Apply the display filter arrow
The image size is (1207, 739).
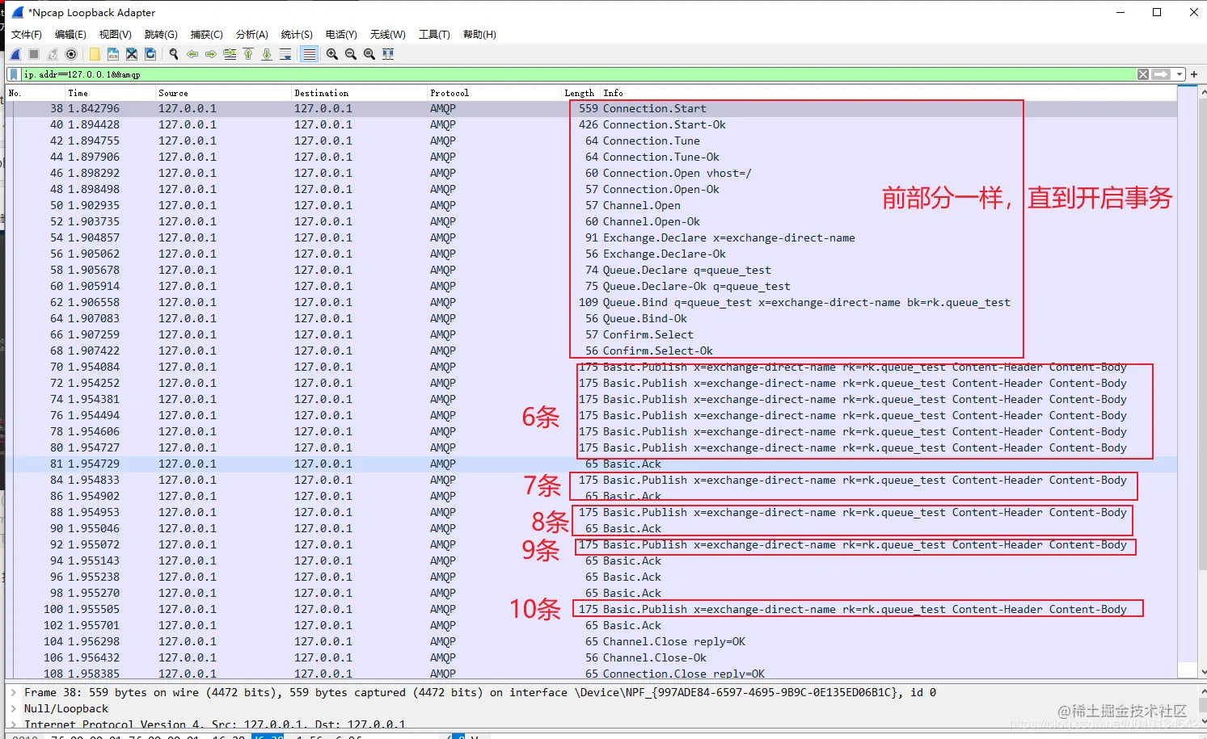click(1162, 74)
